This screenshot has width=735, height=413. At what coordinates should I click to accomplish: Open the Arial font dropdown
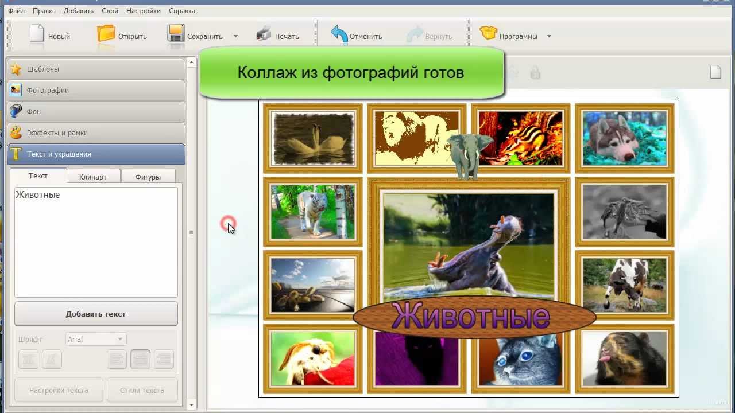[x=96, y=339]
